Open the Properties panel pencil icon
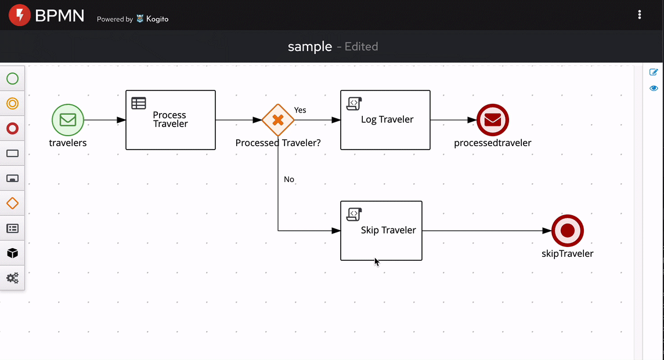The width and height of the screenshot is (664, 360). pyautogui.click(x=654, y=72)
